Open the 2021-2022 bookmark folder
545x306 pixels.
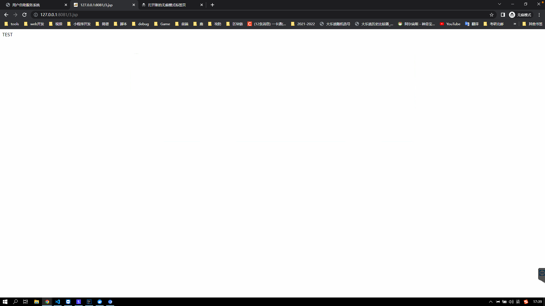pos(303,24)
